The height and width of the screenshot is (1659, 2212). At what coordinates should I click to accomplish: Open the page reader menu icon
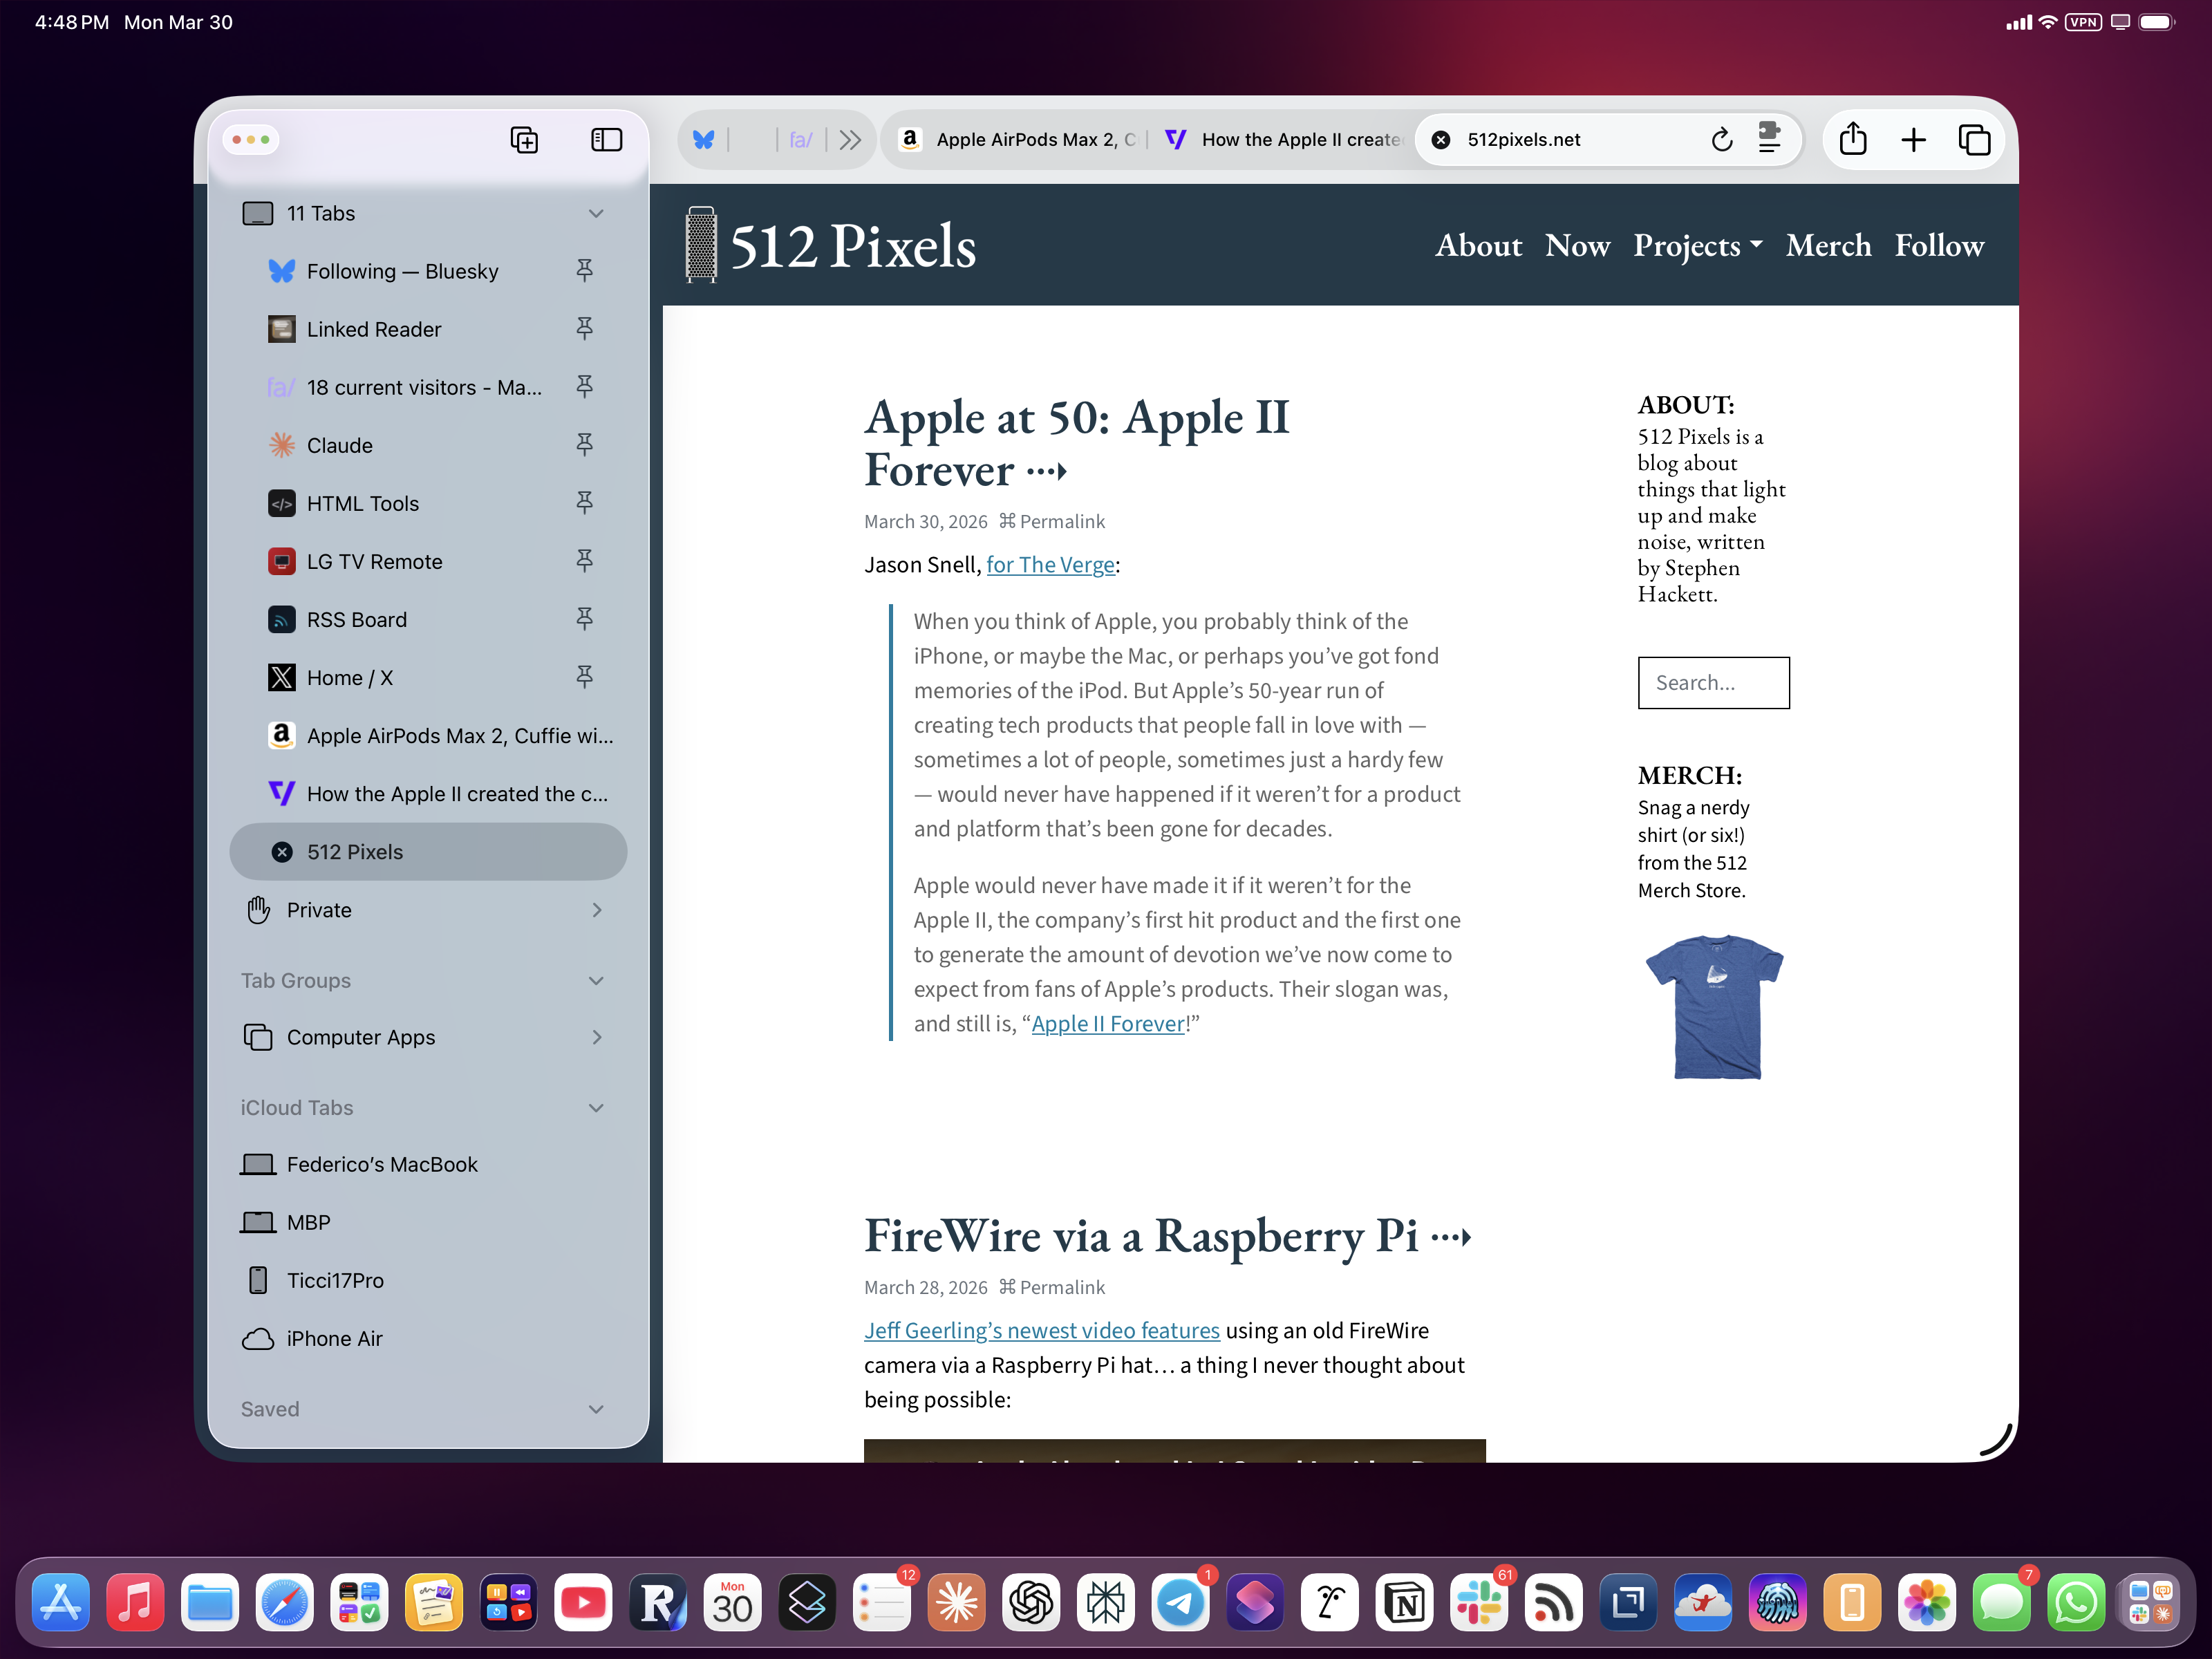pos(1769,139)
